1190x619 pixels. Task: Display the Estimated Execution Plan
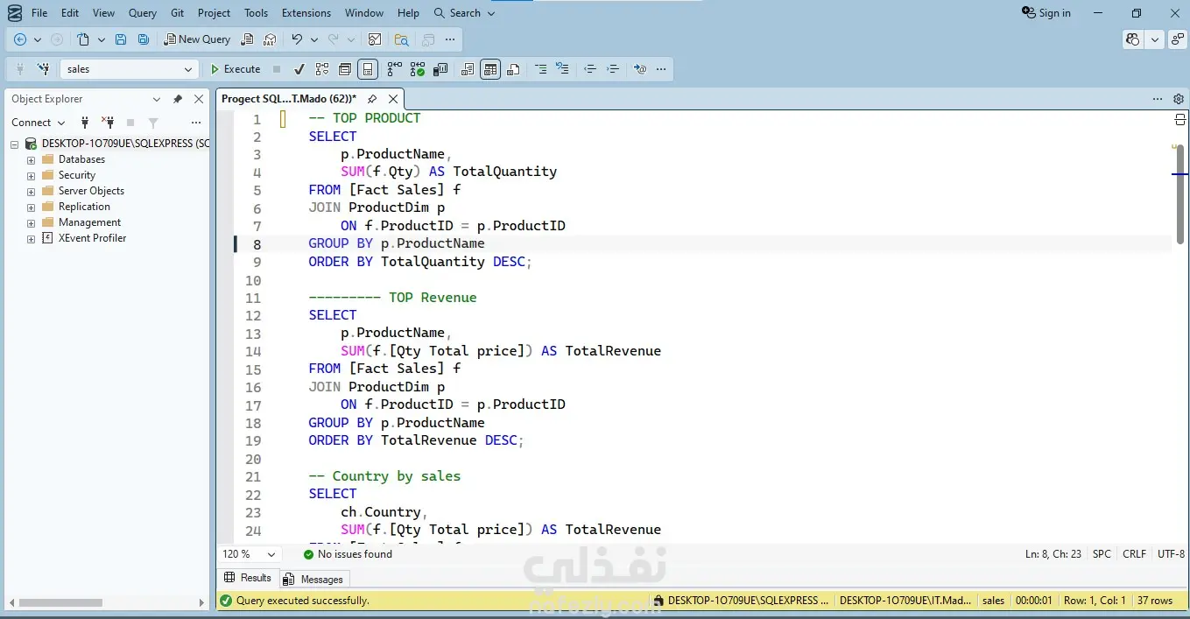pos(322,69)
